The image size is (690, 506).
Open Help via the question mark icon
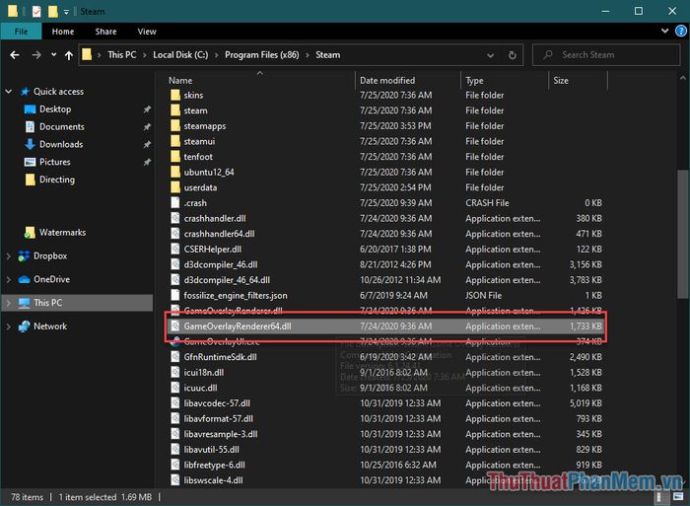pos(681,31)
